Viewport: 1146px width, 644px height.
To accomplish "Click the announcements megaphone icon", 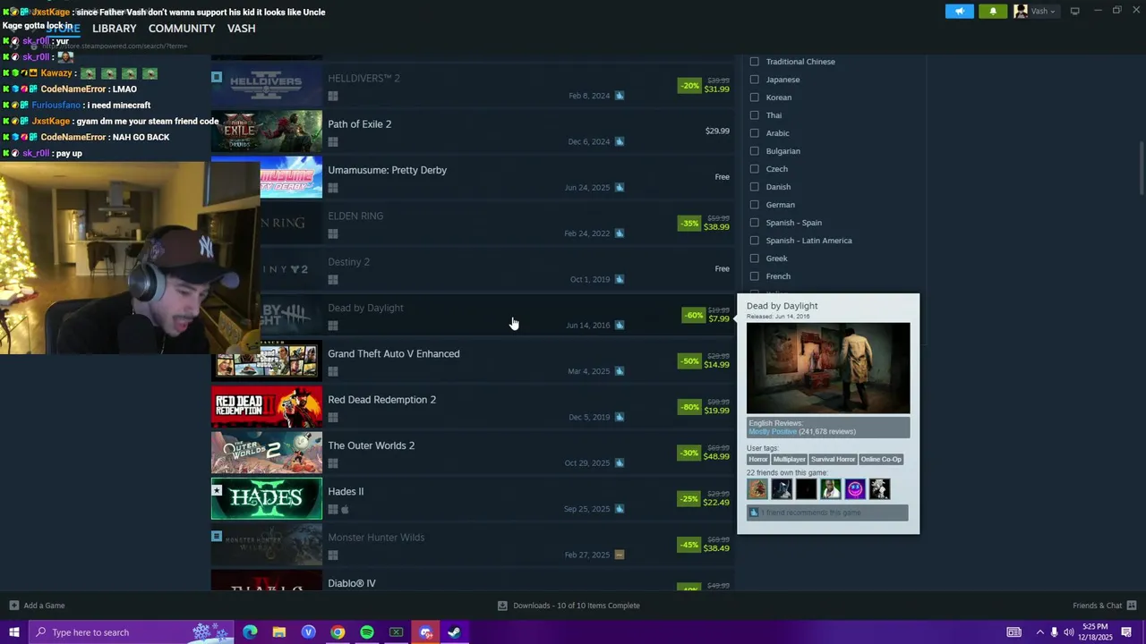I will (x=959, y=12).
